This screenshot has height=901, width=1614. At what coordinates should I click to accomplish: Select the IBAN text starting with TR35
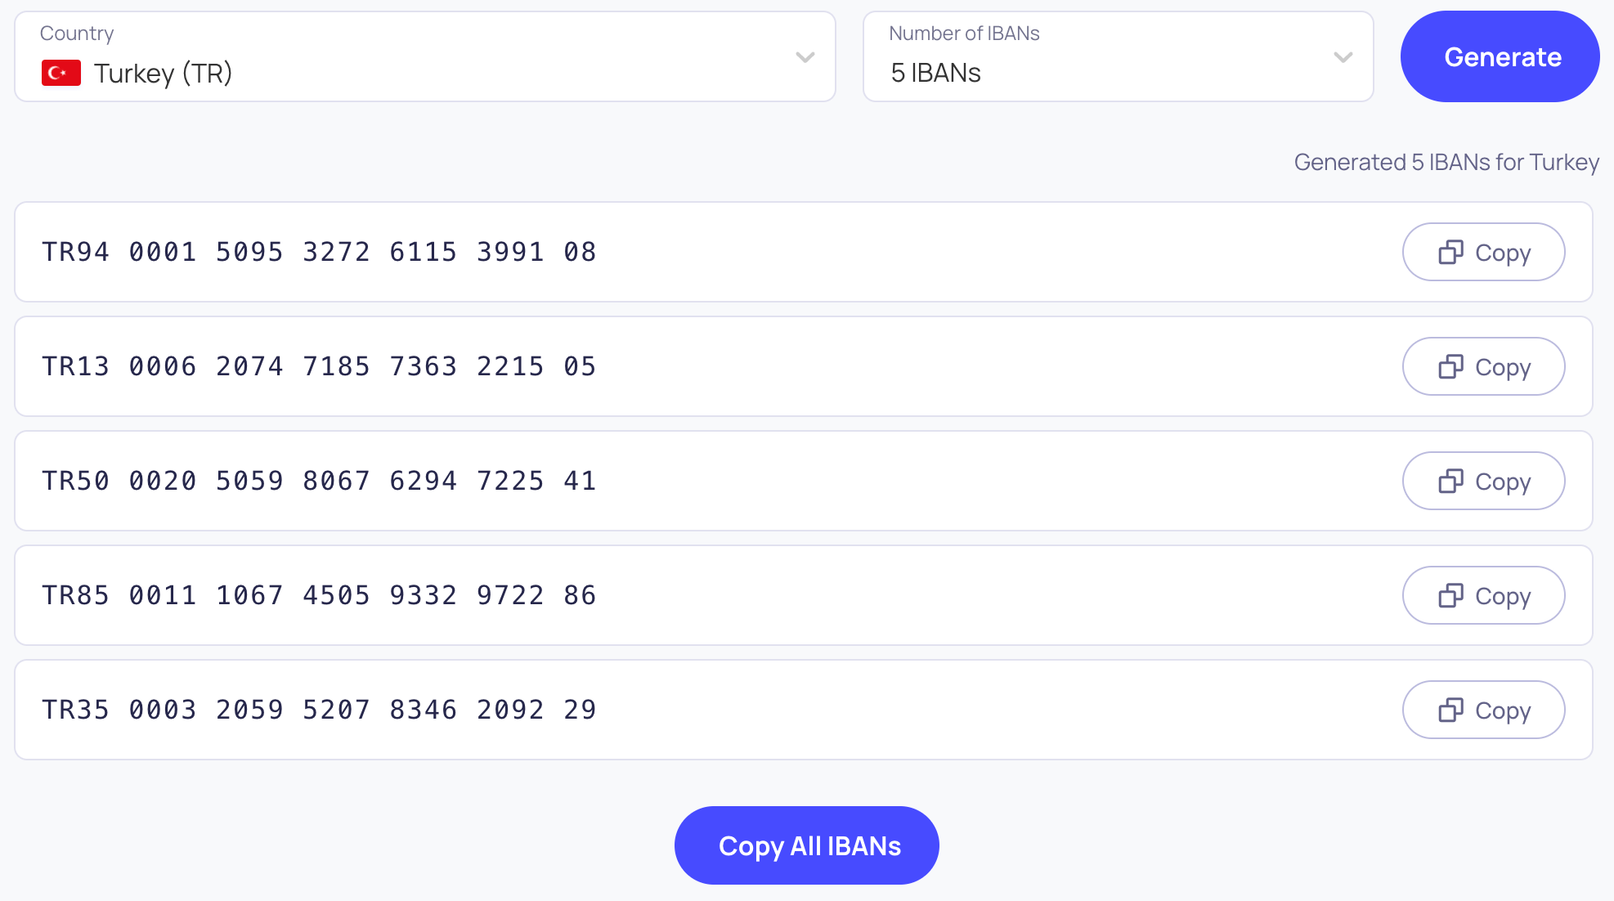point(319,710)
